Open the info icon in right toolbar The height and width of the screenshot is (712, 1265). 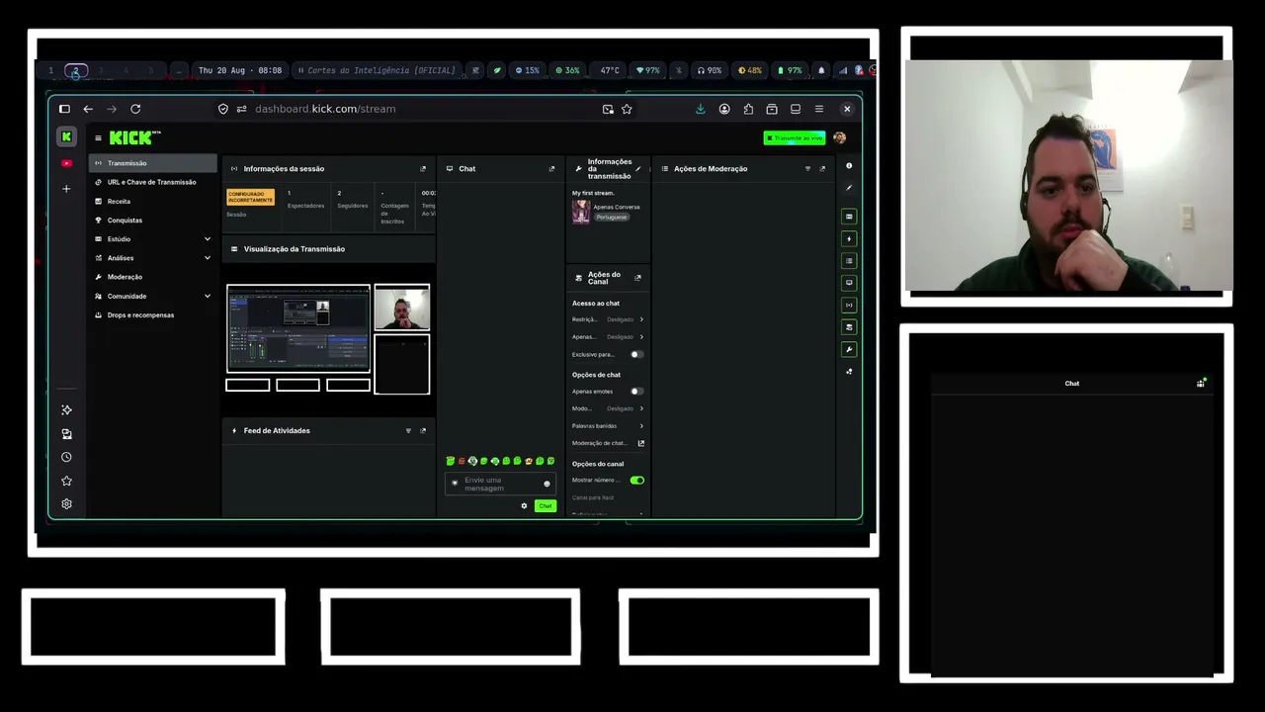849,166
